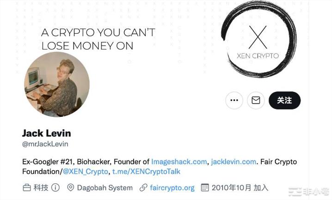The width and height of the screenshot is (332, 200).
Task: Click the Dagobah System location text
Action: click(105, 188)
